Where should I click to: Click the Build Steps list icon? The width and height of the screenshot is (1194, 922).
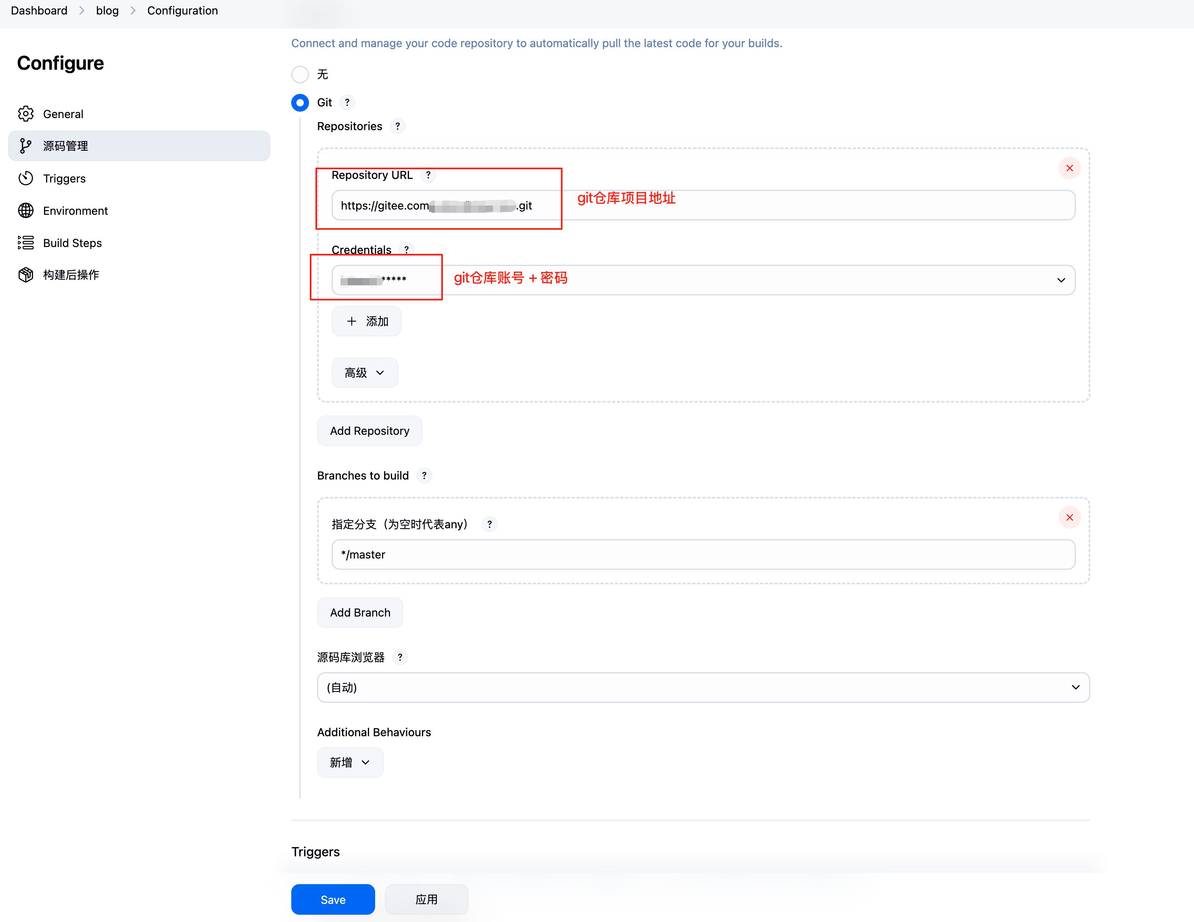(x=26, y=243)
